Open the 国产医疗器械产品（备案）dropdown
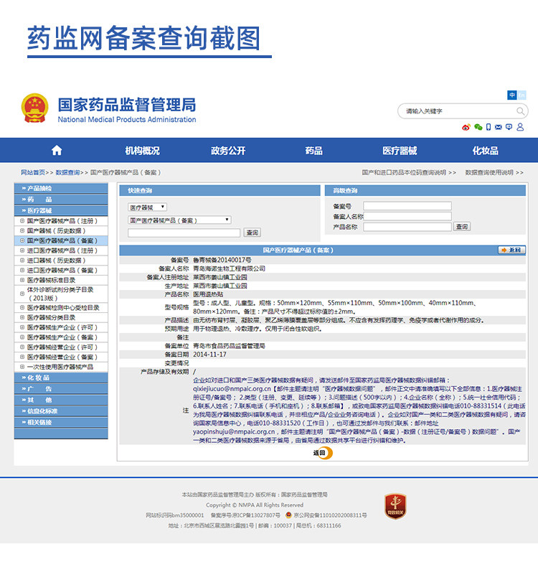538x585 pixels. (179, 220)
